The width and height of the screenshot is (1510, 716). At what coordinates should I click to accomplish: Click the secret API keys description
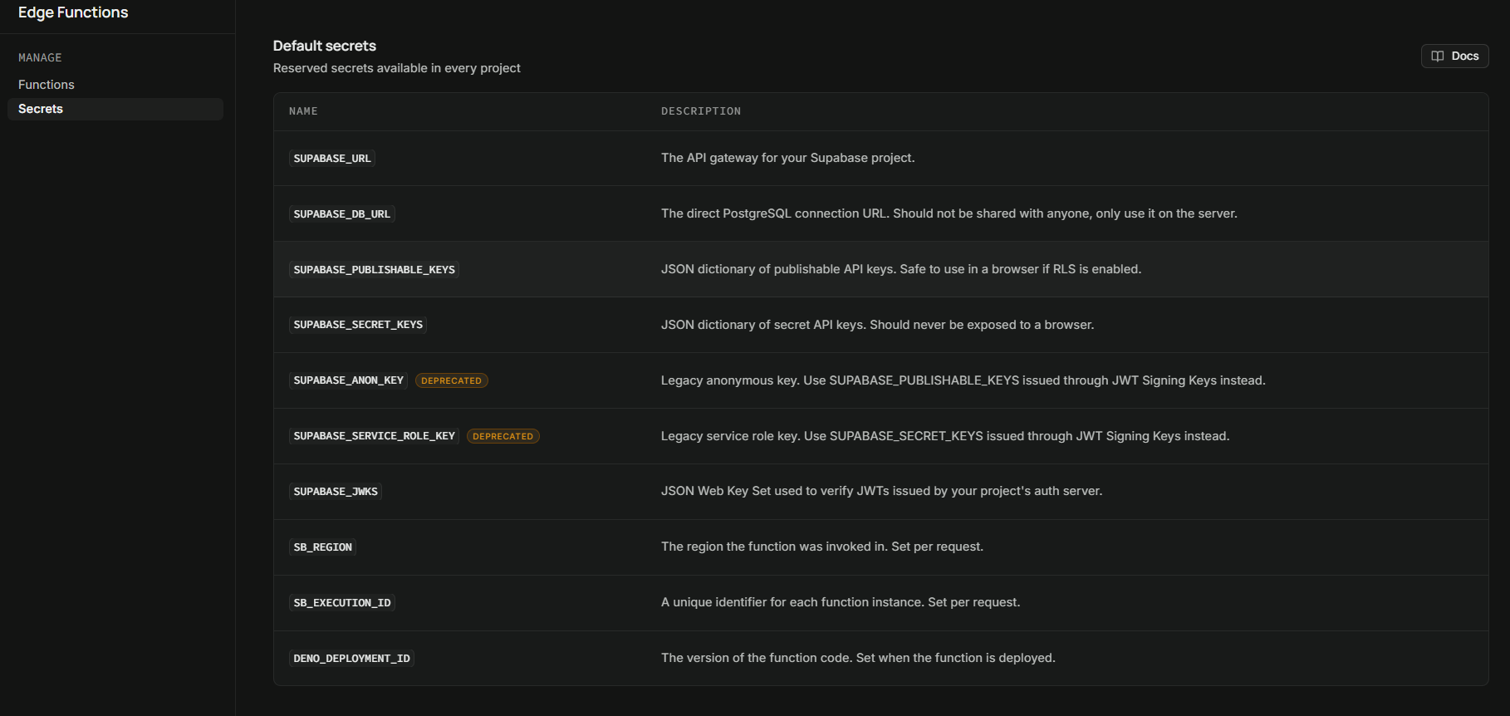pyautogui.click(x=878, y=325)
